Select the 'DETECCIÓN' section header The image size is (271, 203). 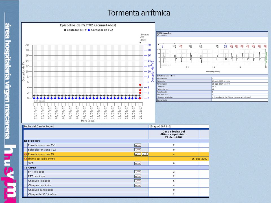pyautogui.click(x=32, y=141)
